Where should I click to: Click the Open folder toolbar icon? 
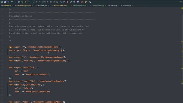click(x=2, y=2)
